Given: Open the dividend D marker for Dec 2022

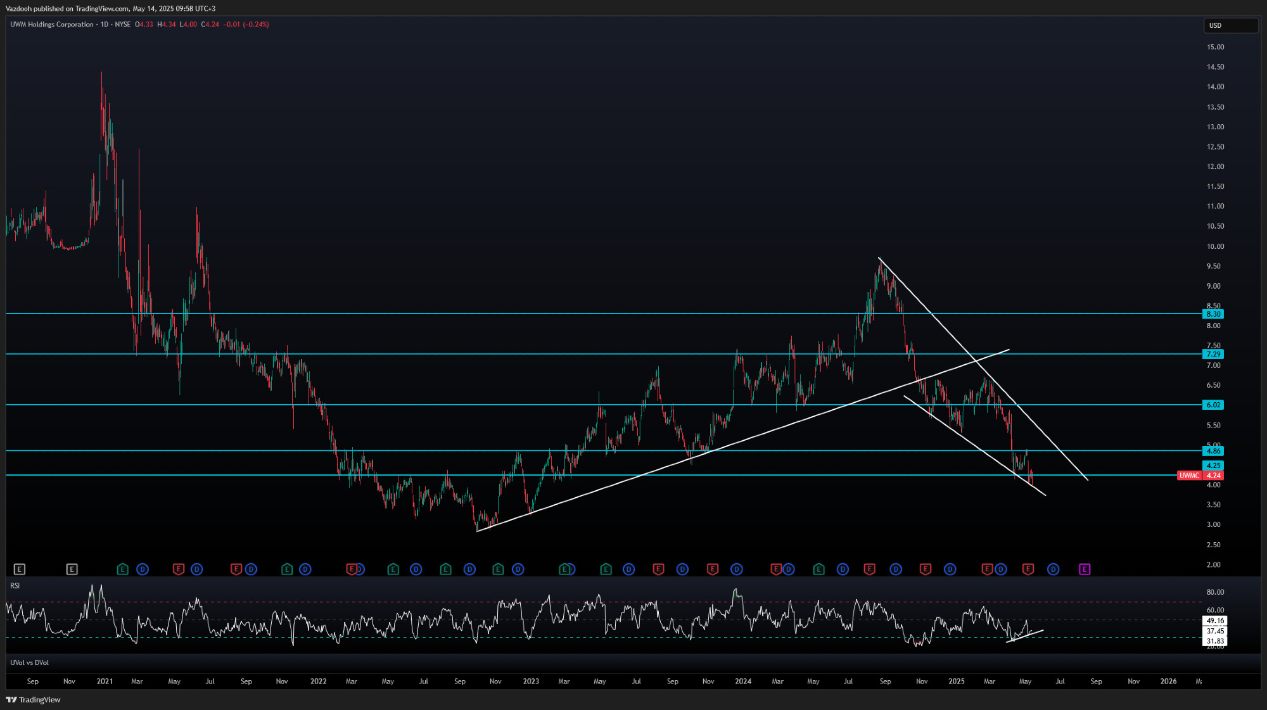Looking at the screenshot, I should click(x=518, y=569).
